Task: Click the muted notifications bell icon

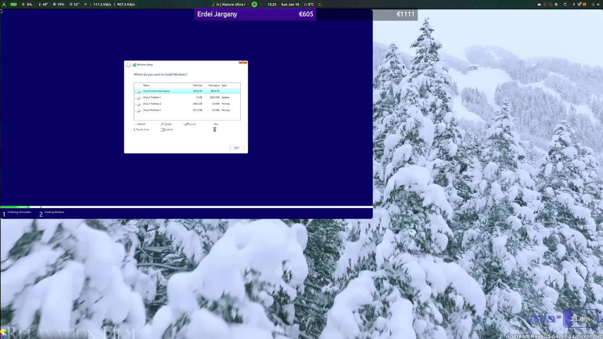Action: point(319,4)
